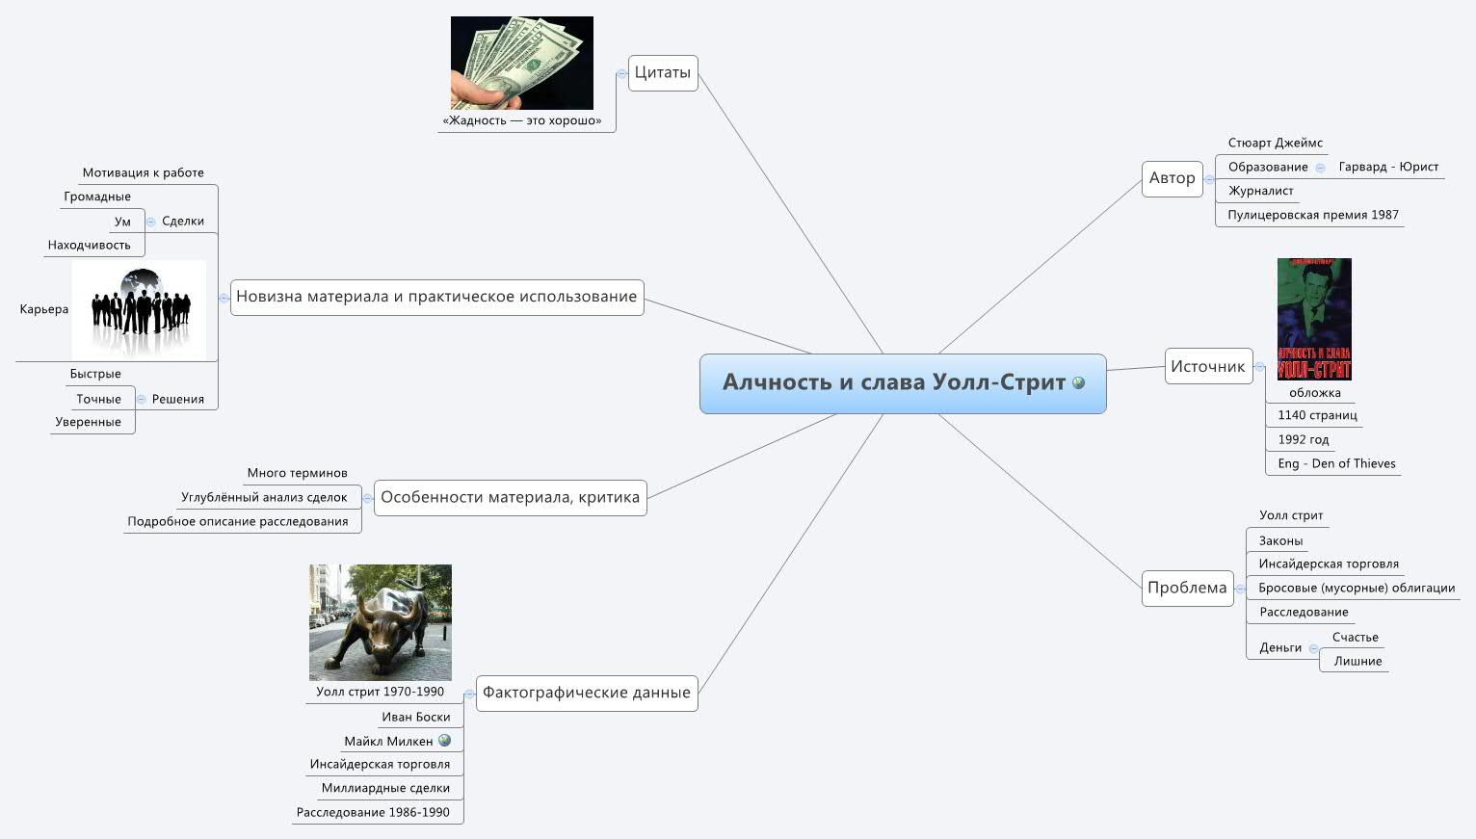This screenshot has width=1476, height=839.
Task: Select the central topic Алчность и слава Уолл-Стрит
Action: coord(903,383)
